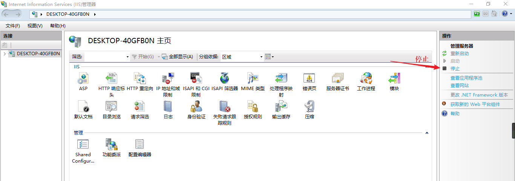Viewport: 515px width, 181px height.
Task: Open 配置编辑器 feature
Action: point(139,144)
